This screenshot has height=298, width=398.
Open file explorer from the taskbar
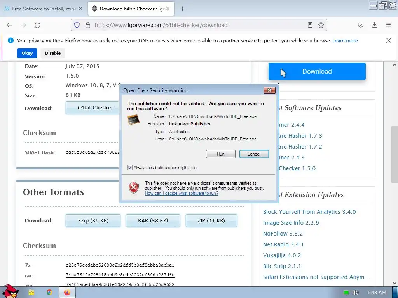point(31,293)
